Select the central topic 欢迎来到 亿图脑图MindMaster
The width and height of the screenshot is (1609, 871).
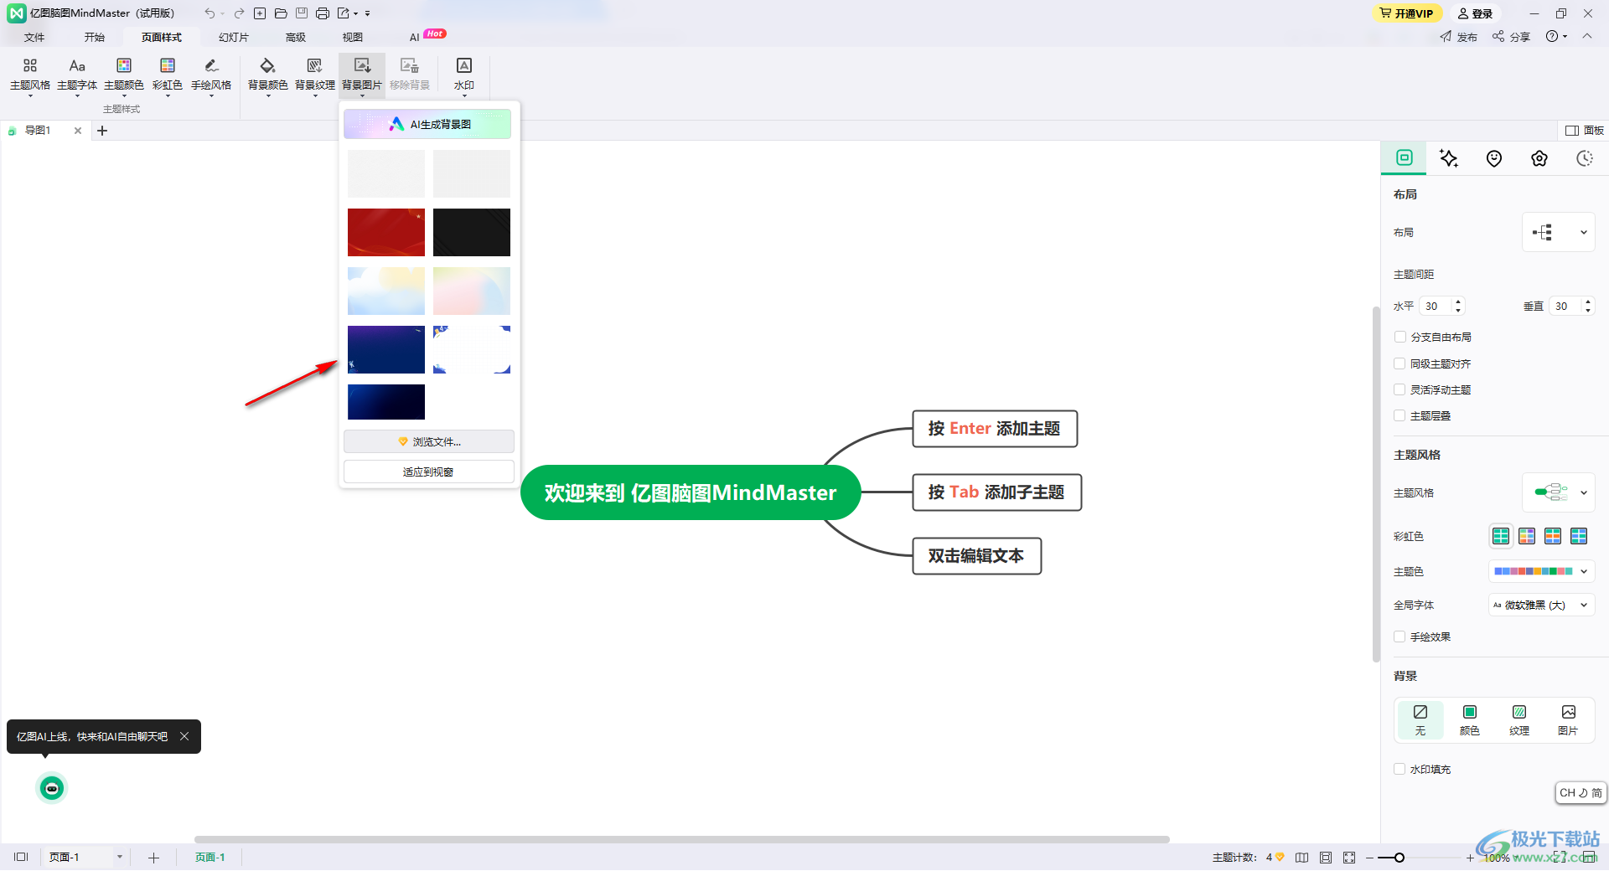[x=691, y=492]
